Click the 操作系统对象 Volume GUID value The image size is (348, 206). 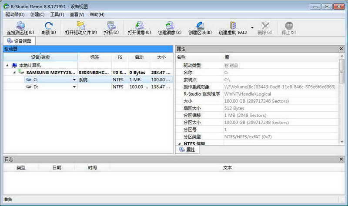pos(280,86)
